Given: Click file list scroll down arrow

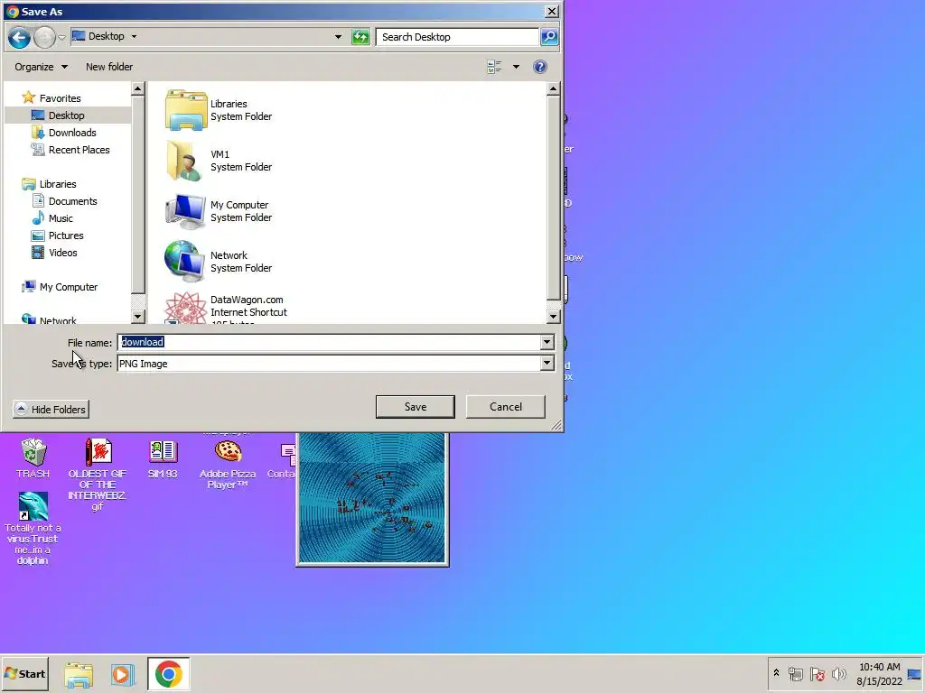Looking at the screenshot, I should (x=553, y=317).
